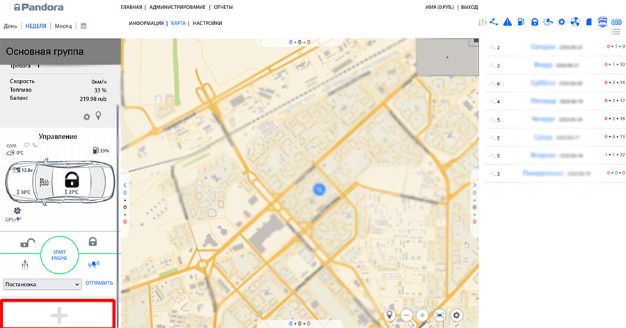The height and width of the screenshot is (328, 626).
Task: Open the blue gear icon in the top toolbar
Action: [x=562, y=22]
